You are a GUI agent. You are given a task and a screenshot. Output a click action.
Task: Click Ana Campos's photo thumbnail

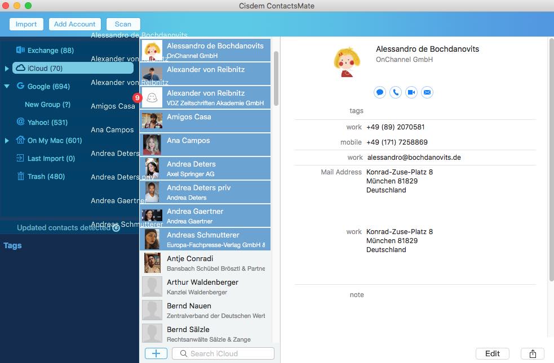click(152, 145)
